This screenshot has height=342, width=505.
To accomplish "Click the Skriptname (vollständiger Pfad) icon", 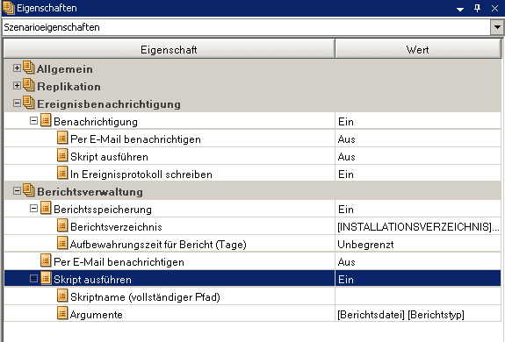I will 62,296.
